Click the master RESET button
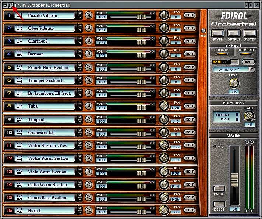 [x=219, y=204]
